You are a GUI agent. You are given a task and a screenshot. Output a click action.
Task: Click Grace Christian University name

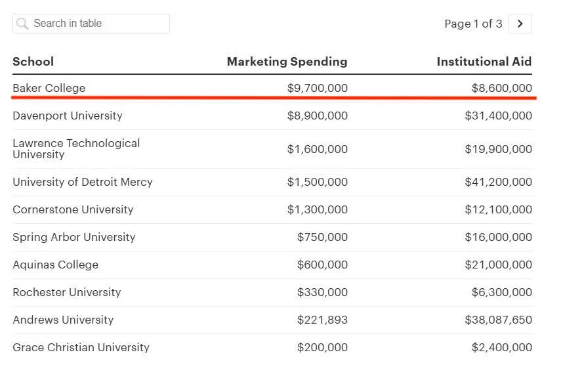(x=81, y=347)
